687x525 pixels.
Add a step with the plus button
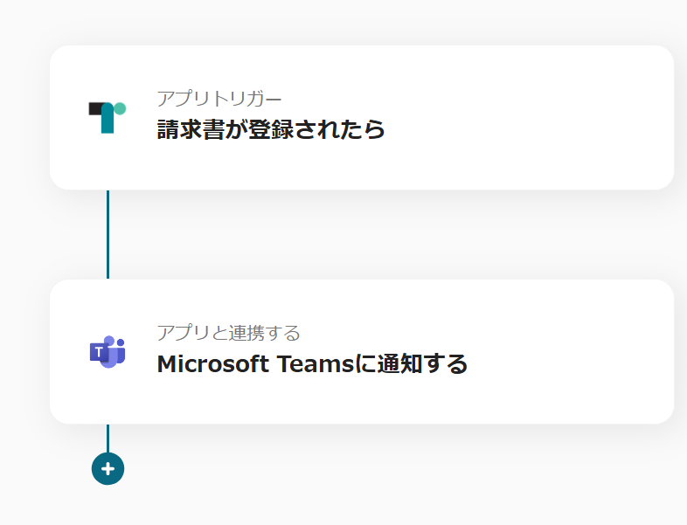coord(108,469)
